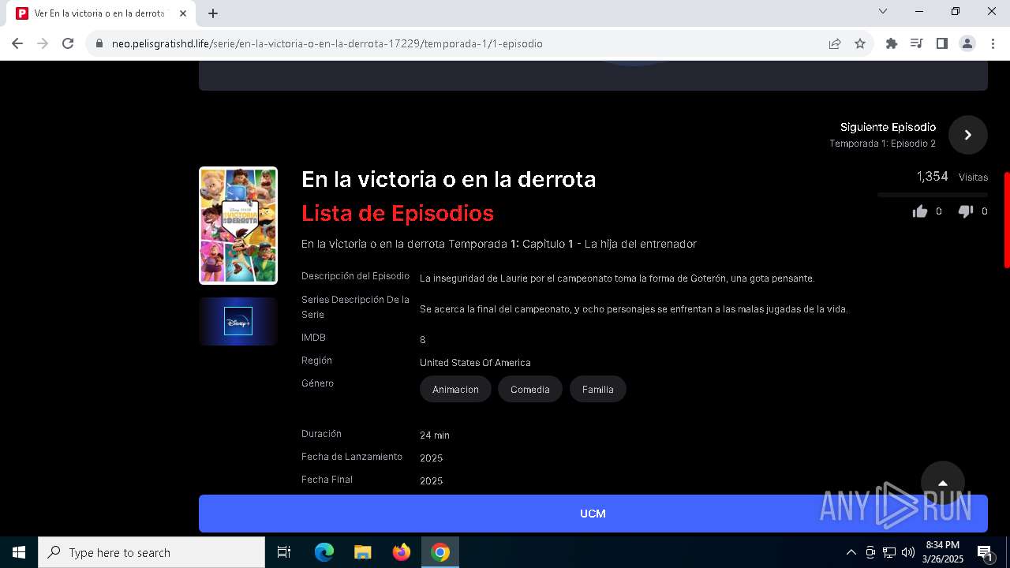
Task: Open the Windows Start menu
Action: pyautogui.click(x=19, y=552)
